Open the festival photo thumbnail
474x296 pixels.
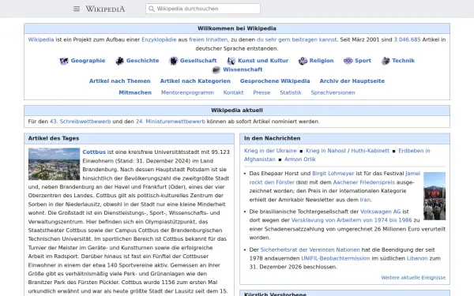point(434,196)
